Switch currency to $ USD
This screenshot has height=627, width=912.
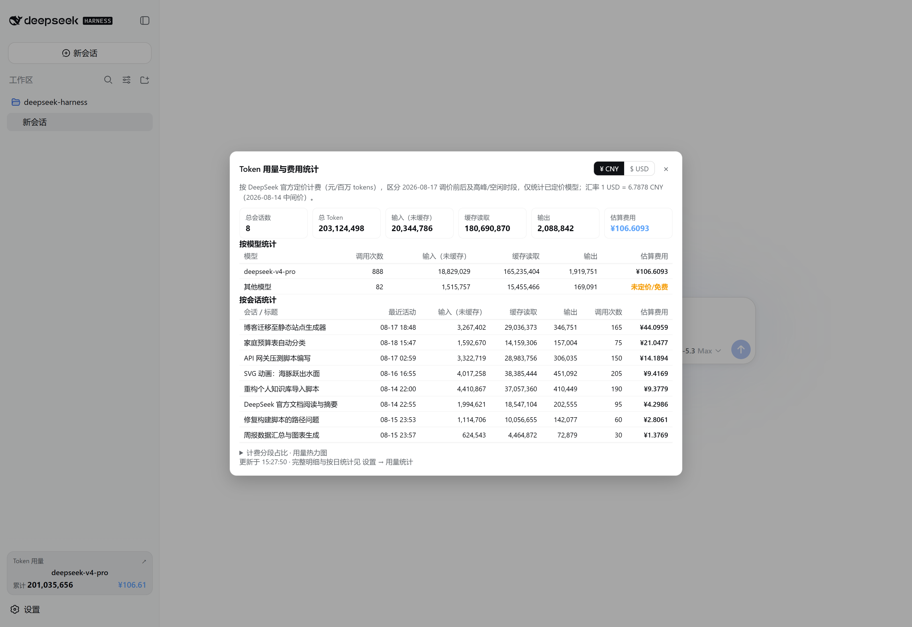point(639,169)
